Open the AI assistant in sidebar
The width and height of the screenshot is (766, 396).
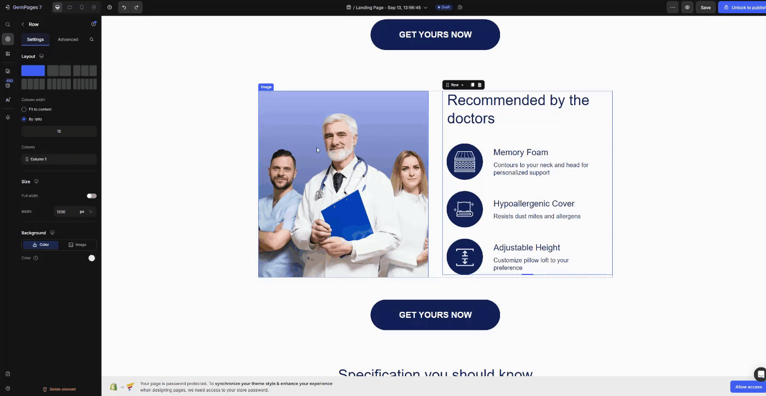pos(8,100)
